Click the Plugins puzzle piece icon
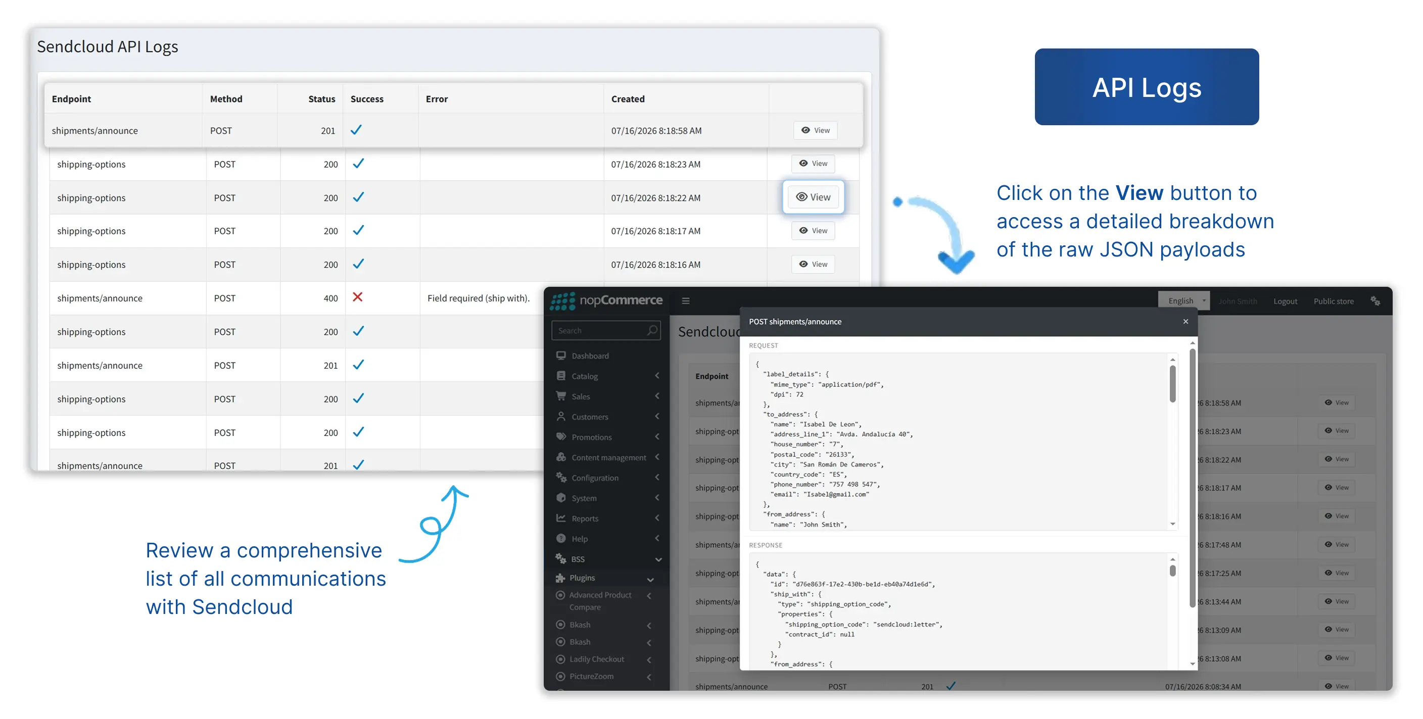The image size is (1423, 719). coord(560,578)
